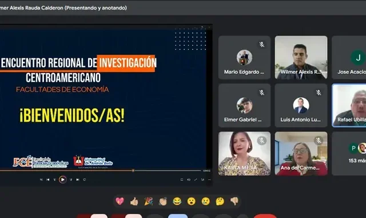This screenshot has width=366, height=218.
Task: Click the 'Jose Acacio' name label
Action: pyautogui.click(x=352, y=72)
